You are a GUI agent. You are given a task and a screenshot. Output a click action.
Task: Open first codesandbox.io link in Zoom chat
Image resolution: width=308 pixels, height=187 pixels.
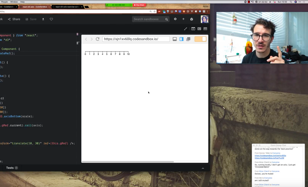click(x=270, y=155)
